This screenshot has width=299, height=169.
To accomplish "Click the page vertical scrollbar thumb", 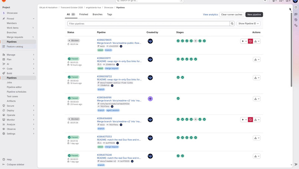I will (291, 50).
